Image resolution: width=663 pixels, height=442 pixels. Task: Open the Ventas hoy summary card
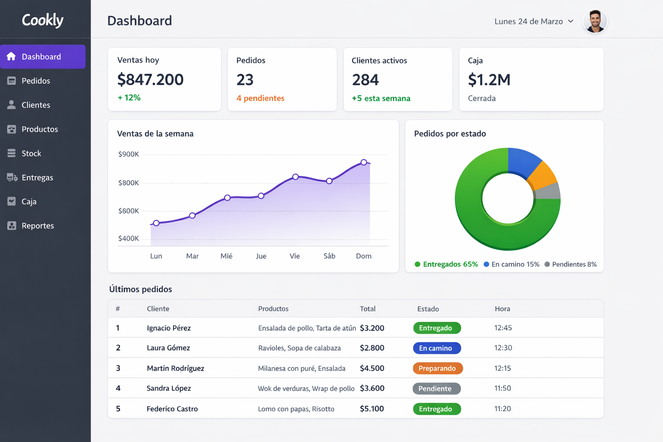pyautogui.click(x=164, y=79)
